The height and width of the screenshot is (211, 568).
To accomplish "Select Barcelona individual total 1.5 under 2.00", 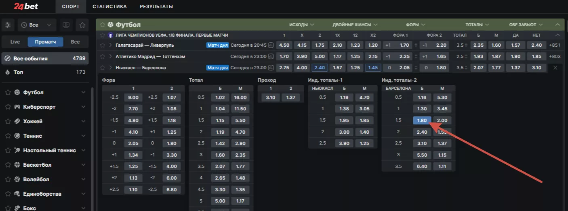I will click(x=442, y=120).
